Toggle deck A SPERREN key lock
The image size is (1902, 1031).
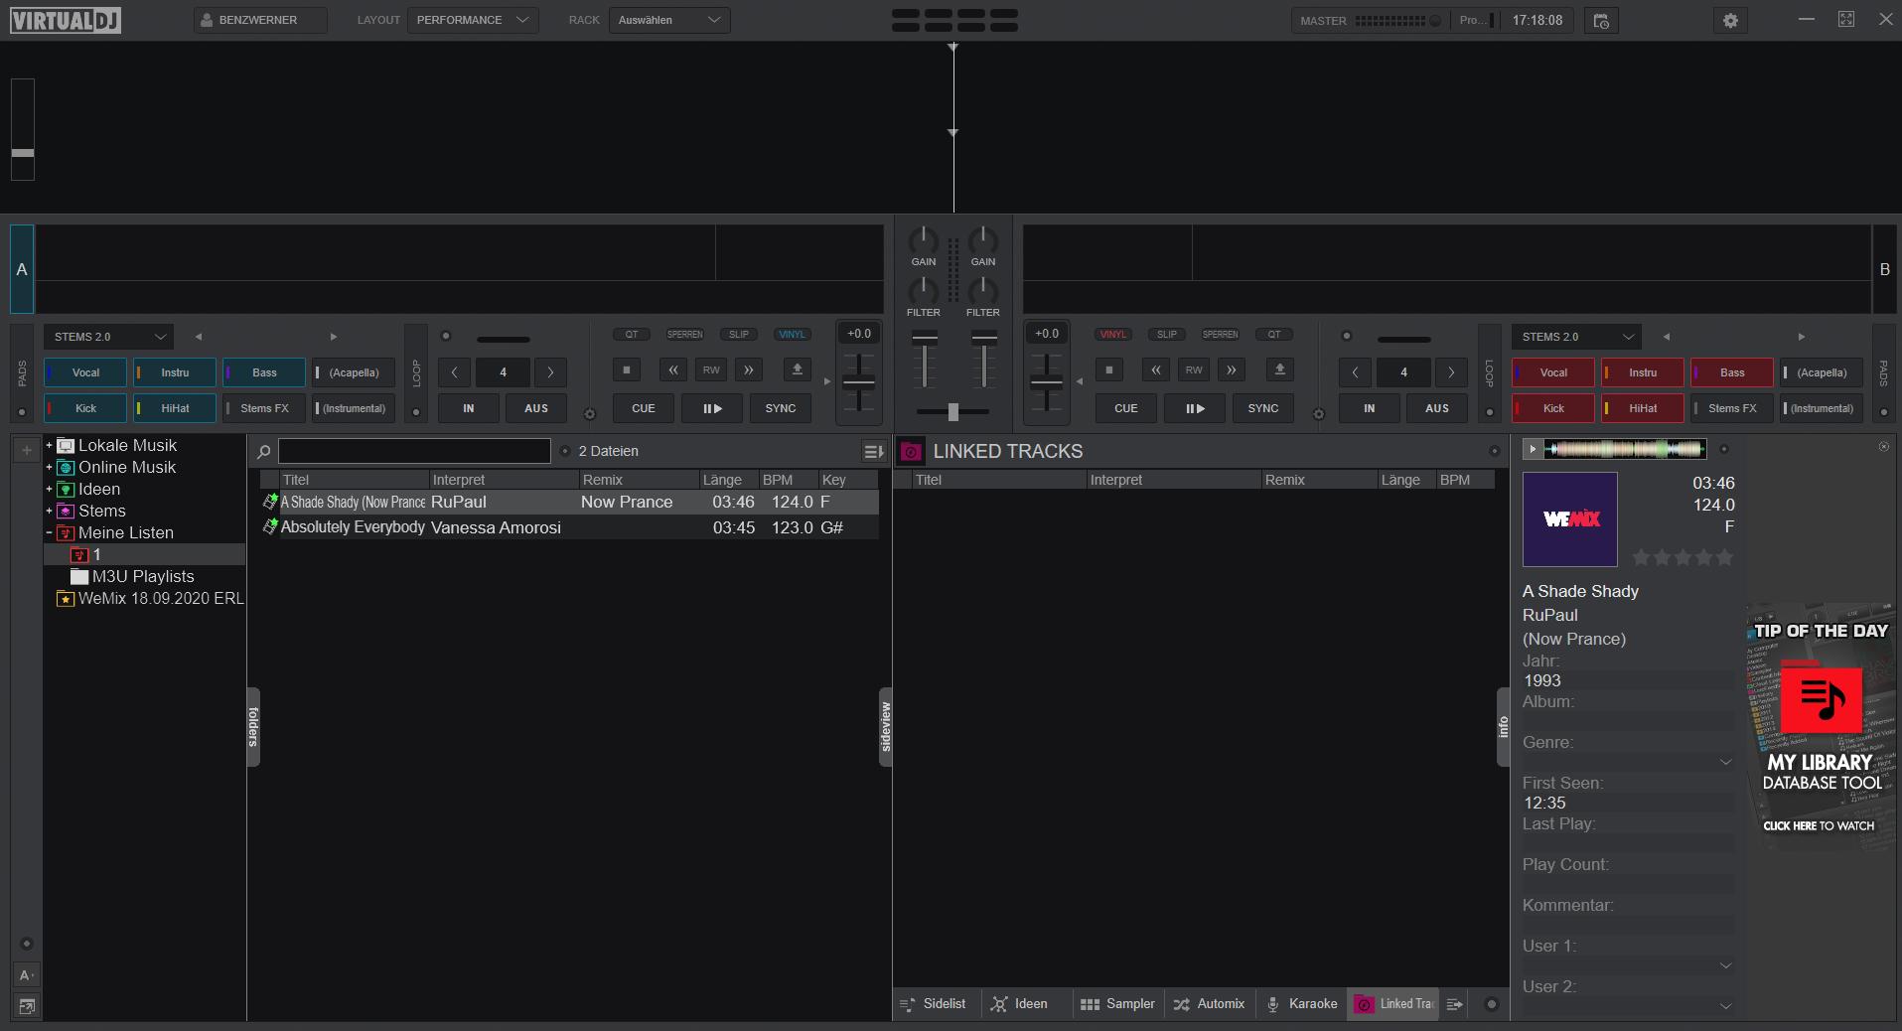pyautogui.click(x=684, y=335)
